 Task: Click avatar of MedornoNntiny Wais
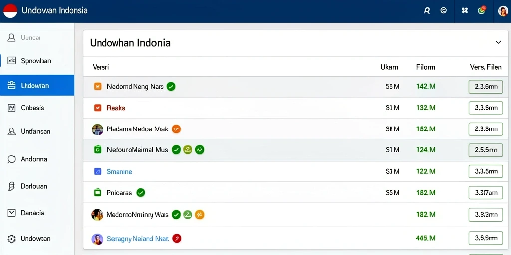click(x=97, y=215)
